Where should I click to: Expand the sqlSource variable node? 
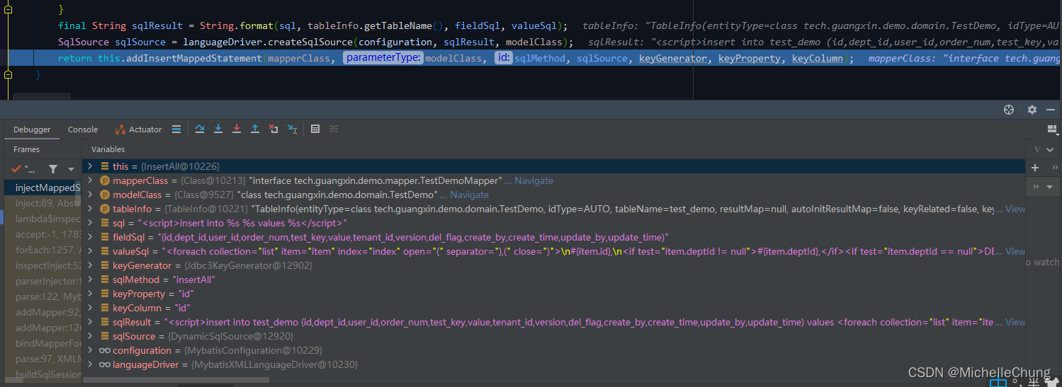tap(90, 336)
